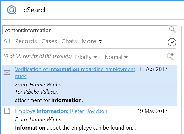Select the result dated 19 May 2017
Viewport: 184px width, 134px height.
coord(152,111)
